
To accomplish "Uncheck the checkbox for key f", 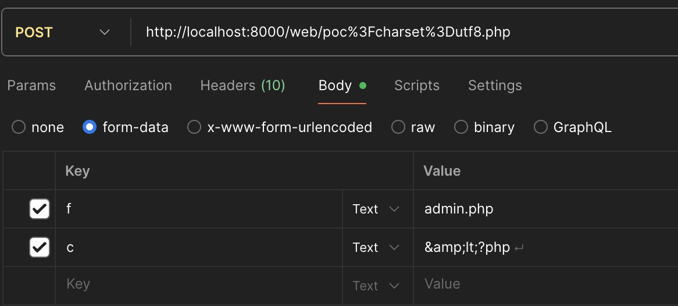I will click(40, 209).
